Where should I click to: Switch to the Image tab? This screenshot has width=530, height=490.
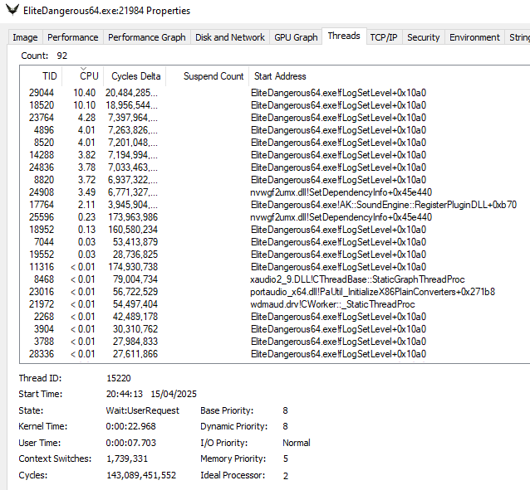pyautogui.click(x=25, y=37)
